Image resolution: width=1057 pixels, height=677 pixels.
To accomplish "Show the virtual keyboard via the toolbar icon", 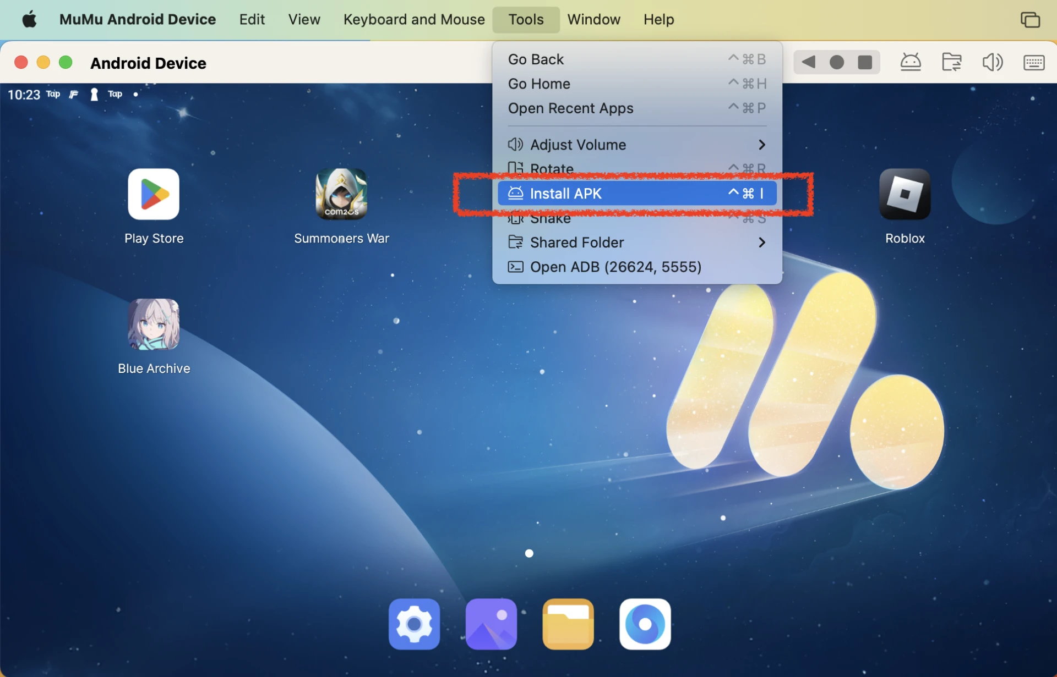I will click(x=1034, y=62).
